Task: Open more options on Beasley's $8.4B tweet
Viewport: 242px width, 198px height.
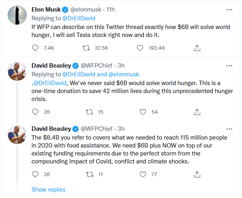Action: pyautogui.click(x=229, y=129)
